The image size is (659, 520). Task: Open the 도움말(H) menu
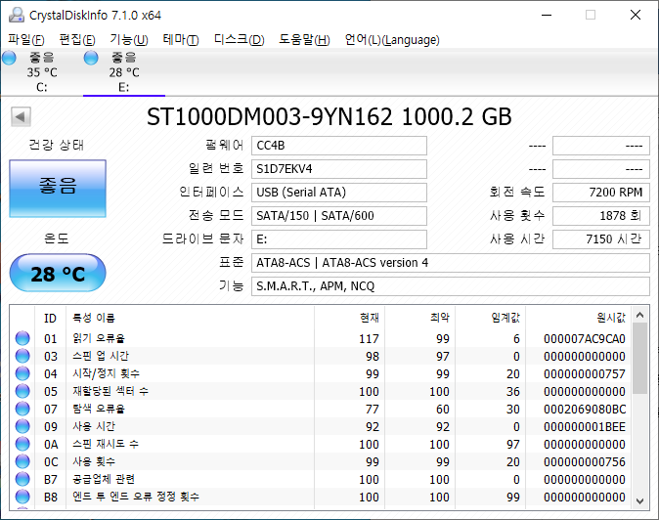tap(304, 40)
